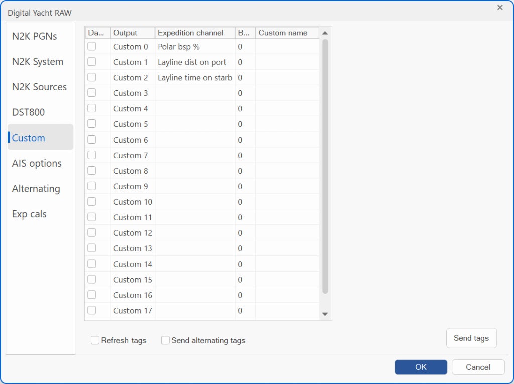Go to the DST800 tab
Image resolution: width=514 pixels, height=384 pixels.
pos(29,112)
